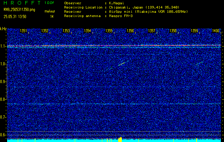This screenshot has width=224, height=142.
Task: Click the 1356 time axis marker
Action: pyautogui.click(x=130, y=31)
